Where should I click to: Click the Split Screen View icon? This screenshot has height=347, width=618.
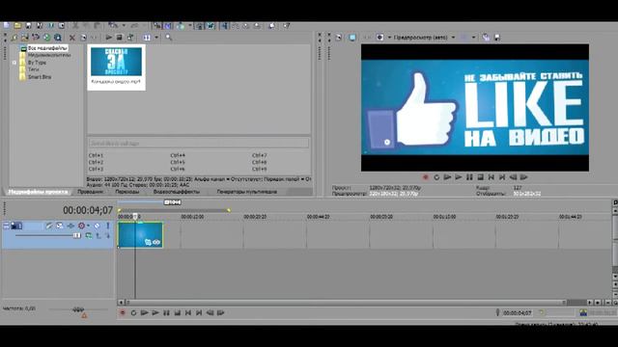pos(379,38)
